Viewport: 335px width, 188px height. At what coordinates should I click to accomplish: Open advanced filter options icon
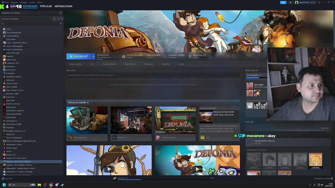click(x=61, y=24)
